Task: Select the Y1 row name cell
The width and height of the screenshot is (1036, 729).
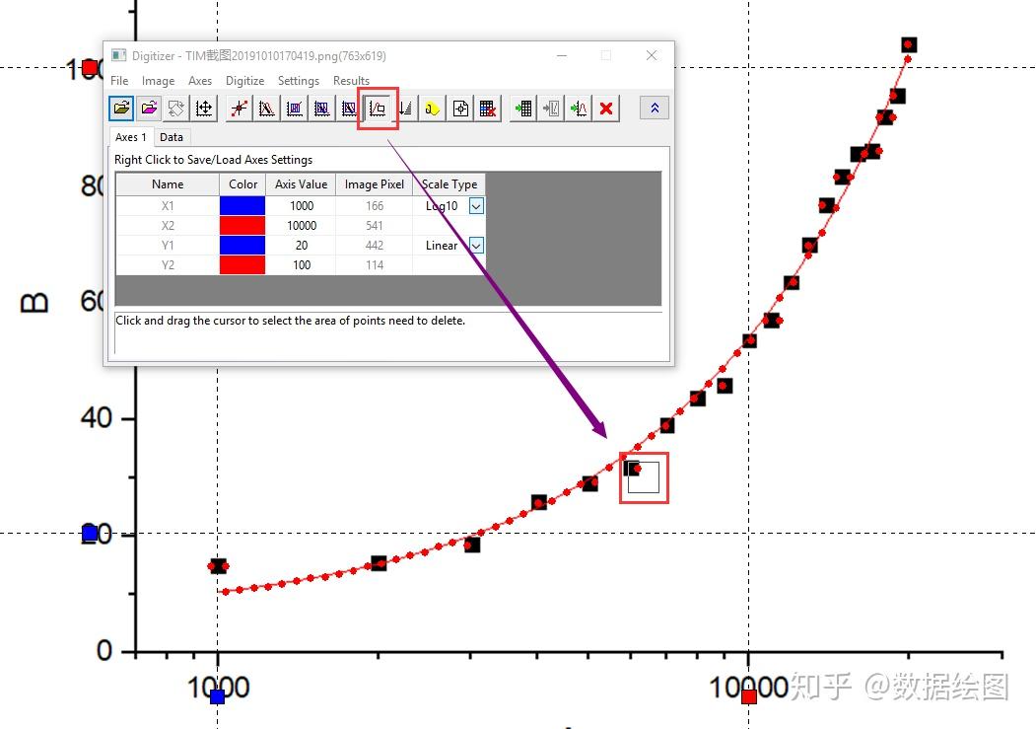Action: tap(168, 246)
